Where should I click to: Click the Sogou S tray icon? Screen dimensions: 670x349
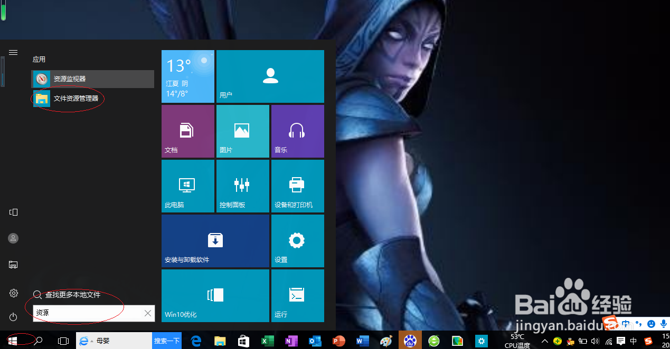pyautogui.click(x=648, y=341)
